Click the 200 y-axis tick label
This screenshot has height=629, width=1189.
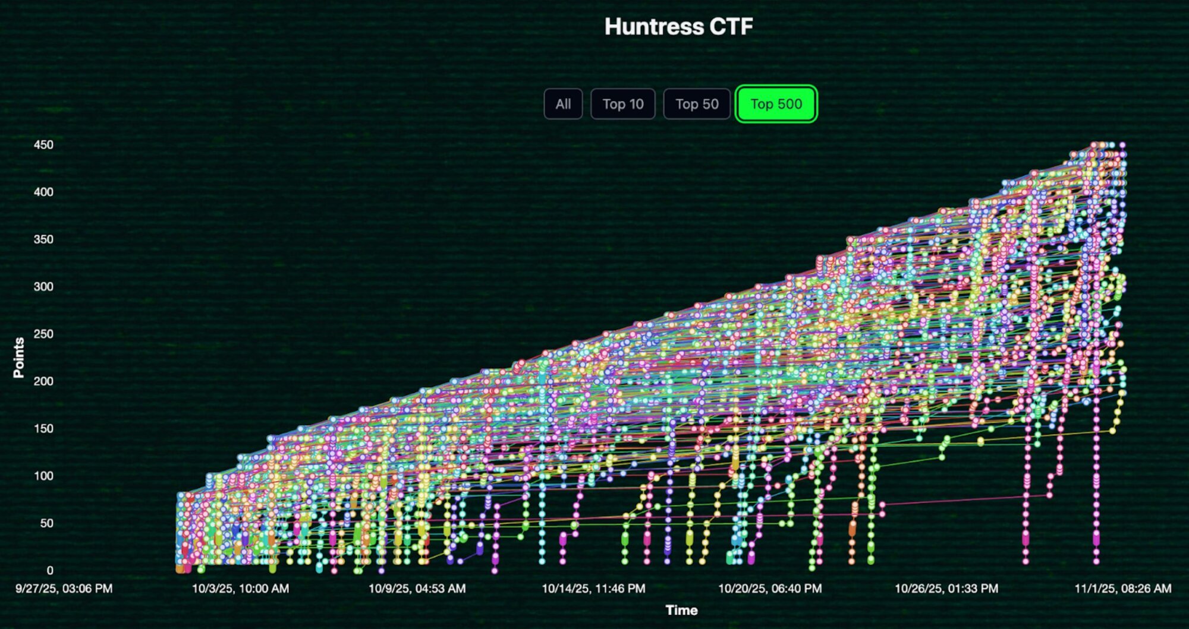[x=43, y=381]
